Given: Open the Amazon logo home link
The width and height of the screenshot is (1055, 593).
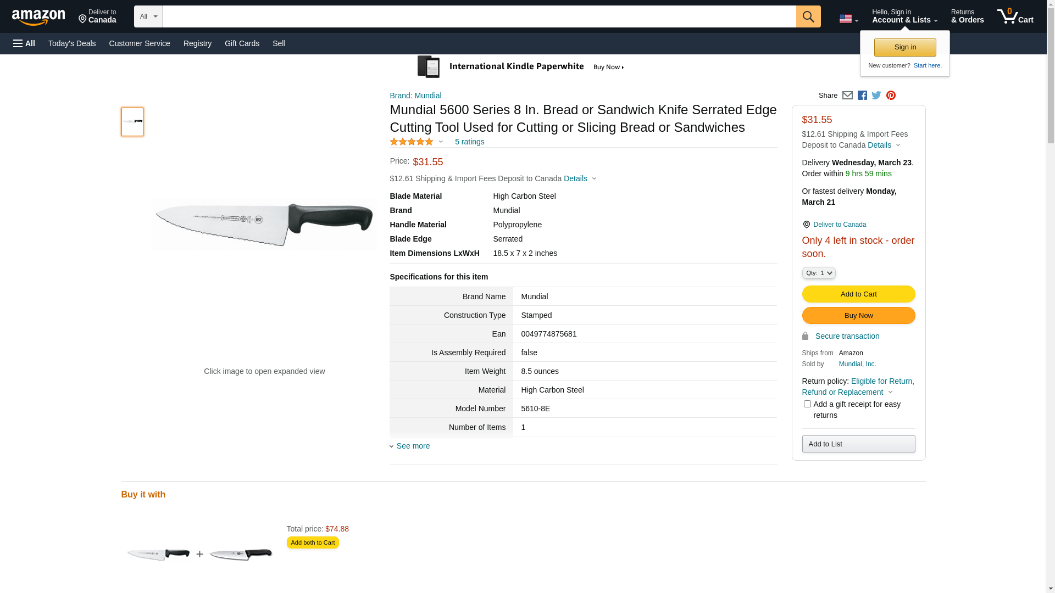Looking at the screenshot, I should 38,18.
